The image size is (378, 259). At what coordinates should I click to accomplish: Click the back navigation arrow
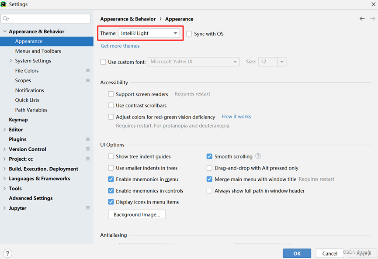pyautogui.click(x=362, y=18)
